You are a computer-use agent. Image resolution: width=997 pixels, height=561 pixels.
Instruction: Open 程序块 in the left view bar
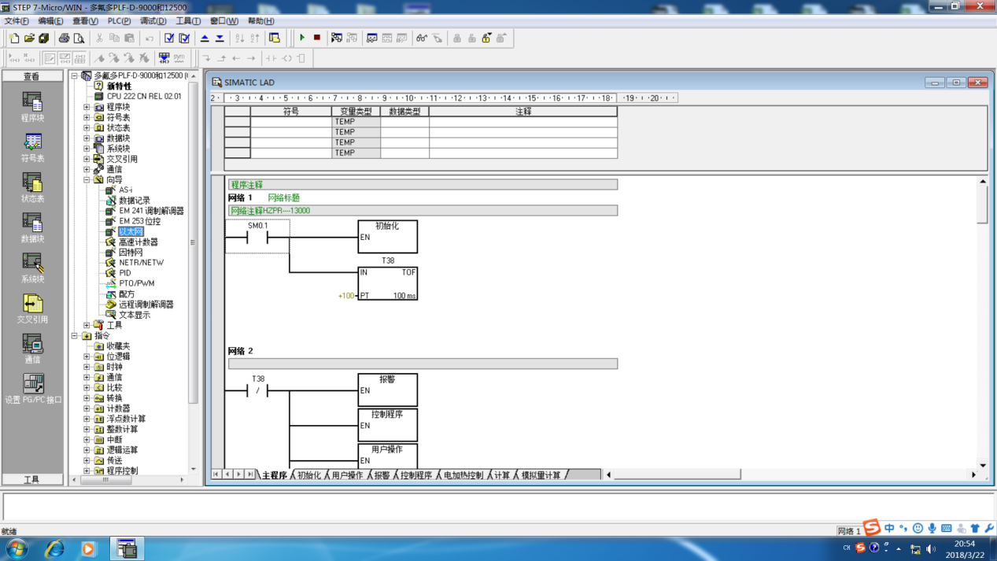(x=32, y=107)
